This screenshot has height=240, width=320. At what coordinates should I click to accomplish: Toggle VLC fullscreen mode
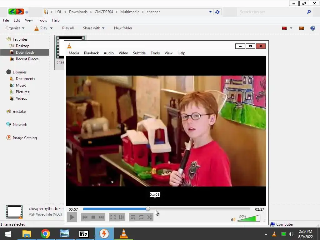pyautogui.click(x=113, y=217)
